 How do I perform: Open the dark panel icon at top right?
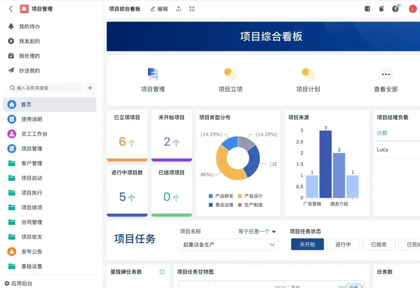tap(367, 9)
